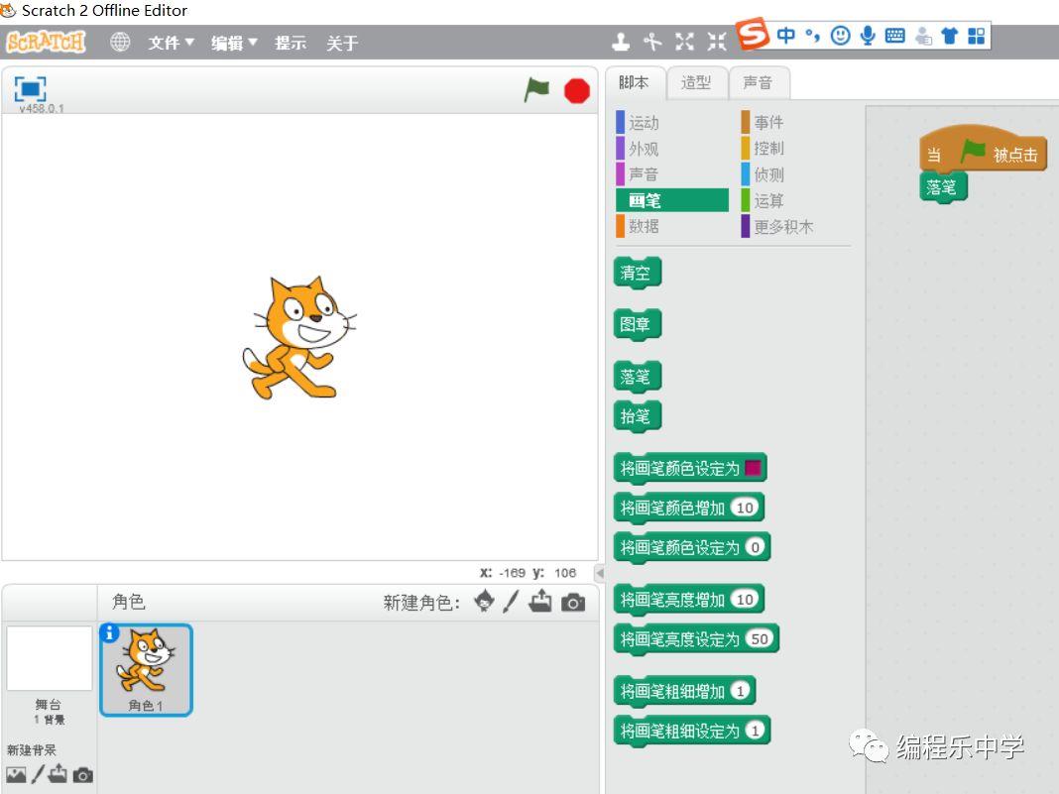Switch to the 造型 tab

point(696,83)
